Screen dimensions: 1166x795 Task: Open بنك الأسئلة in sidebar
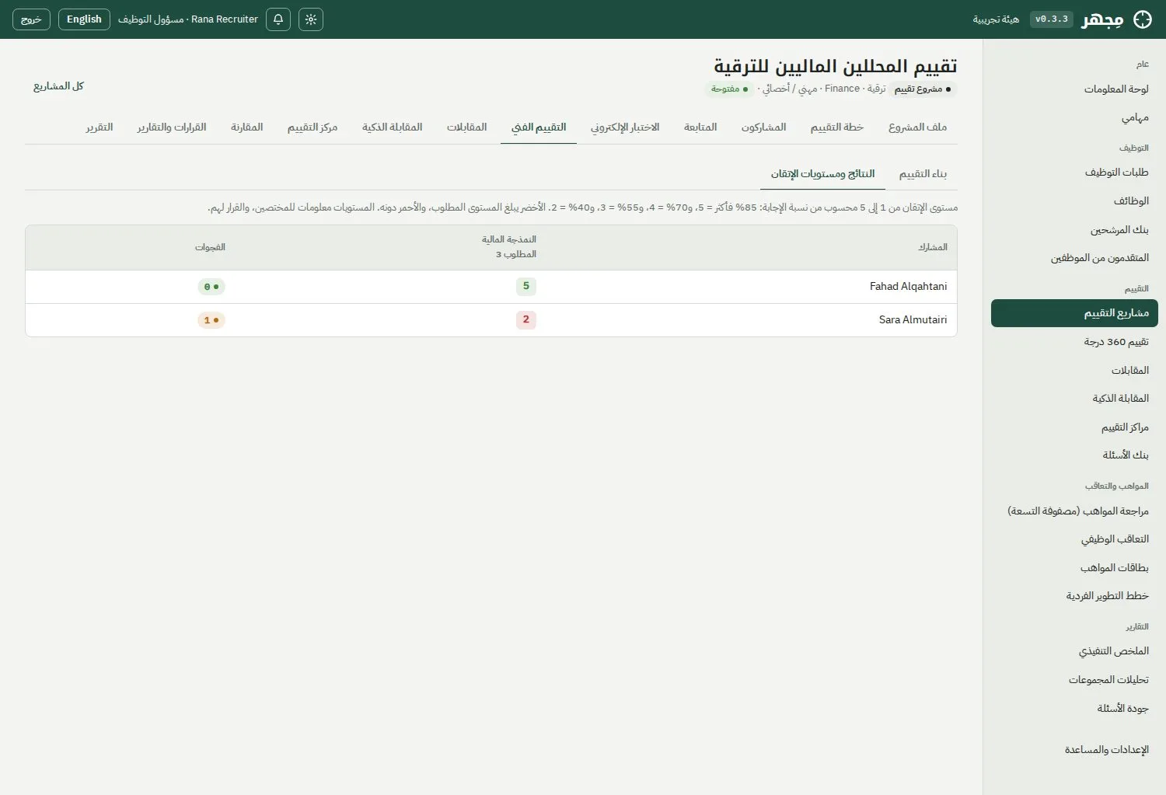[x=1074, y=455]
